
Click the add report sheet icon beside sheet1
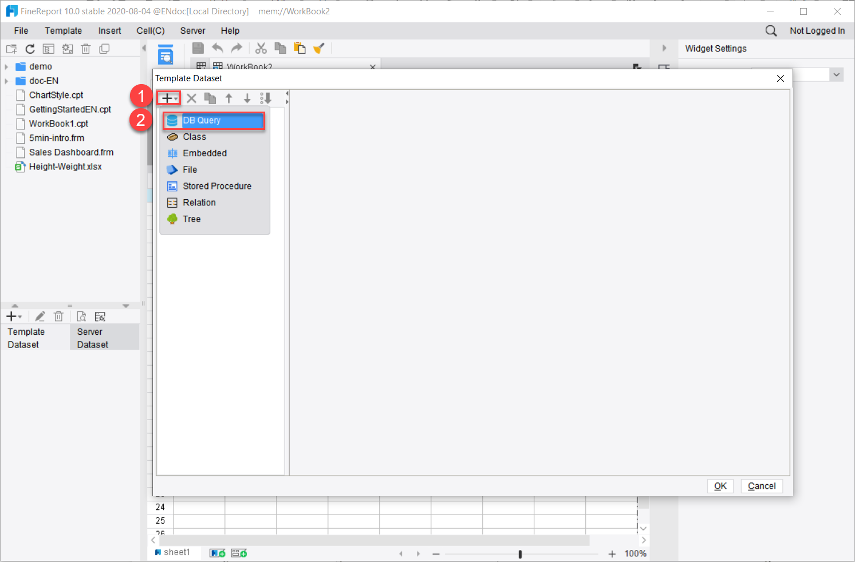218,553
